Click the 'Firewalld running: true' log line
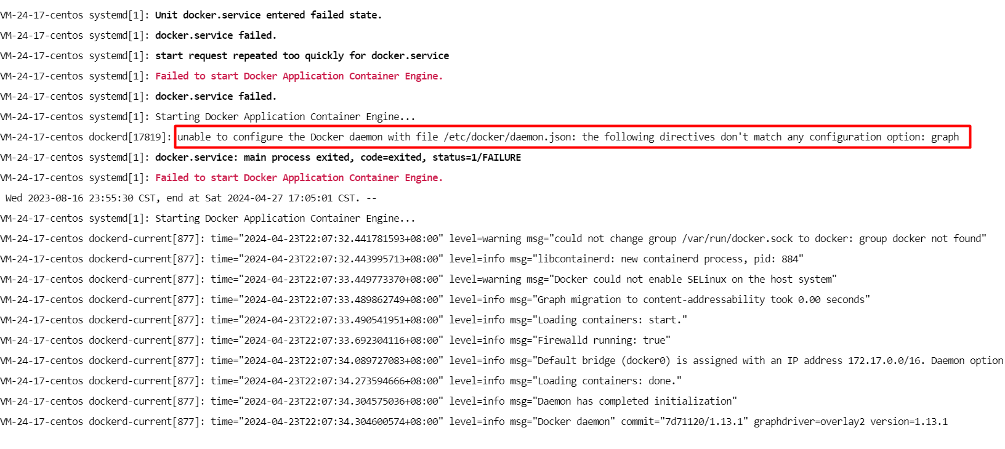Viewport: 1005px width, 449px height. click(x=336, y=340)
